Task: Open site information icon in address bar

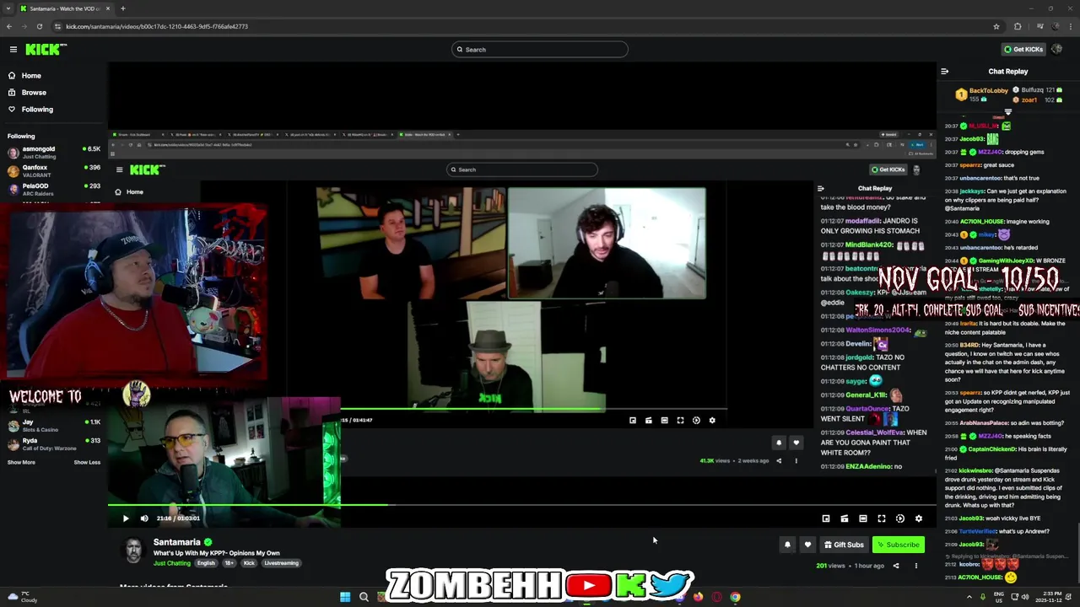Action: point(57,26)
